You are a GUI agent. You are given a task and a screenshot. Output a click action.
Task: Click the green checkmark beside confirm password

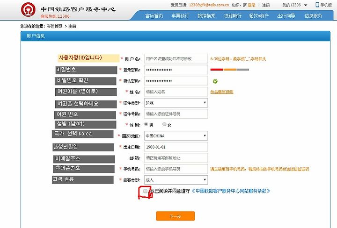pos(215,81)
